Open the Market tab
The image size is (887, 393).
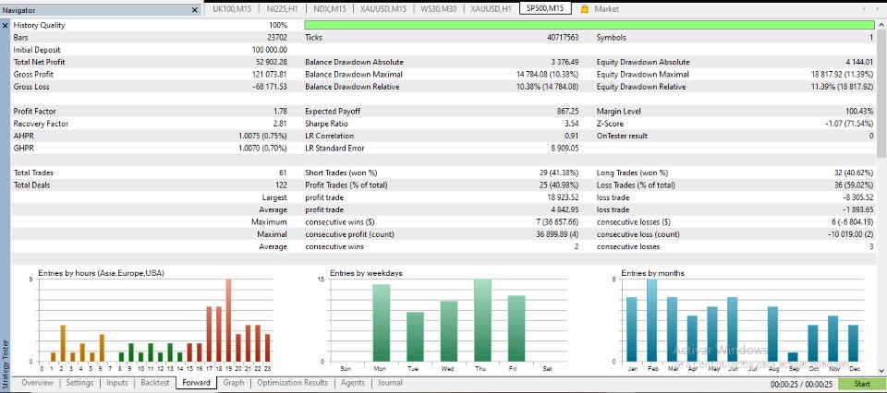tap(606, 9)
